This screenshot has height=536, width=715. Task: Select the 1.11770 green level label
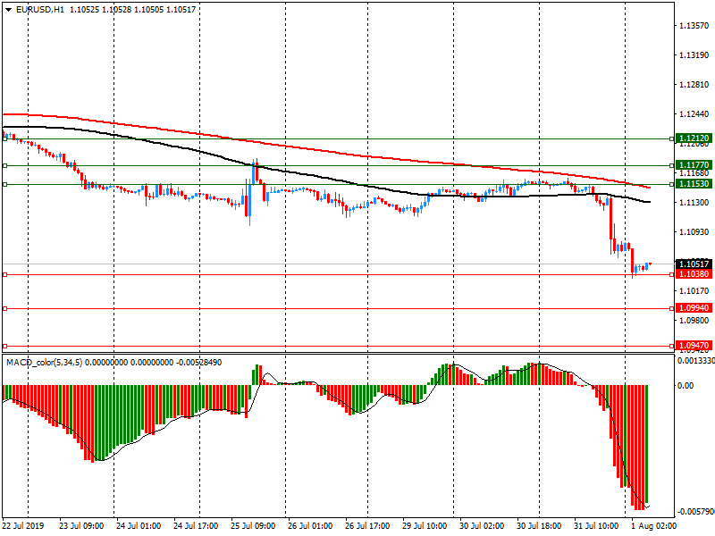pos(694,165)
